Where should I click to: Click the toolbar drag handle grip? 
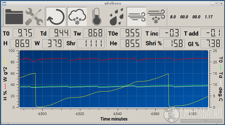pyautogui.click(x=3, y=17)
